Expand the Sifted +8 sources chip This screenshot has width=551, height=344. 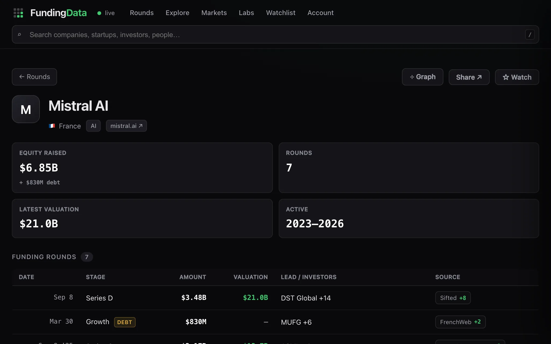[x=453, y=298]
